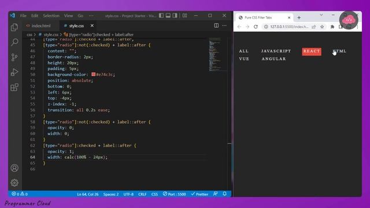Change line ending via CRLF
This screenshot has width=370, height=208.
tap(142, 194)
